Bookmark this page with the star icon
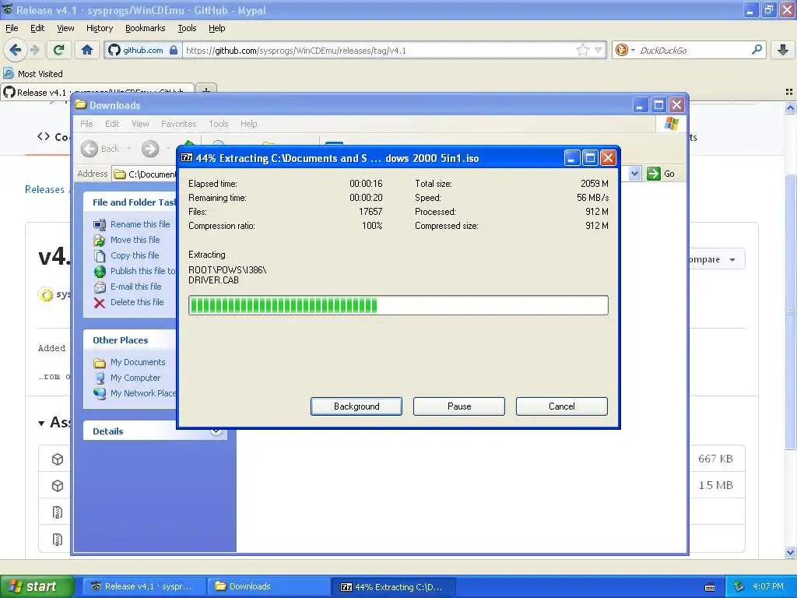 [582, 50]
